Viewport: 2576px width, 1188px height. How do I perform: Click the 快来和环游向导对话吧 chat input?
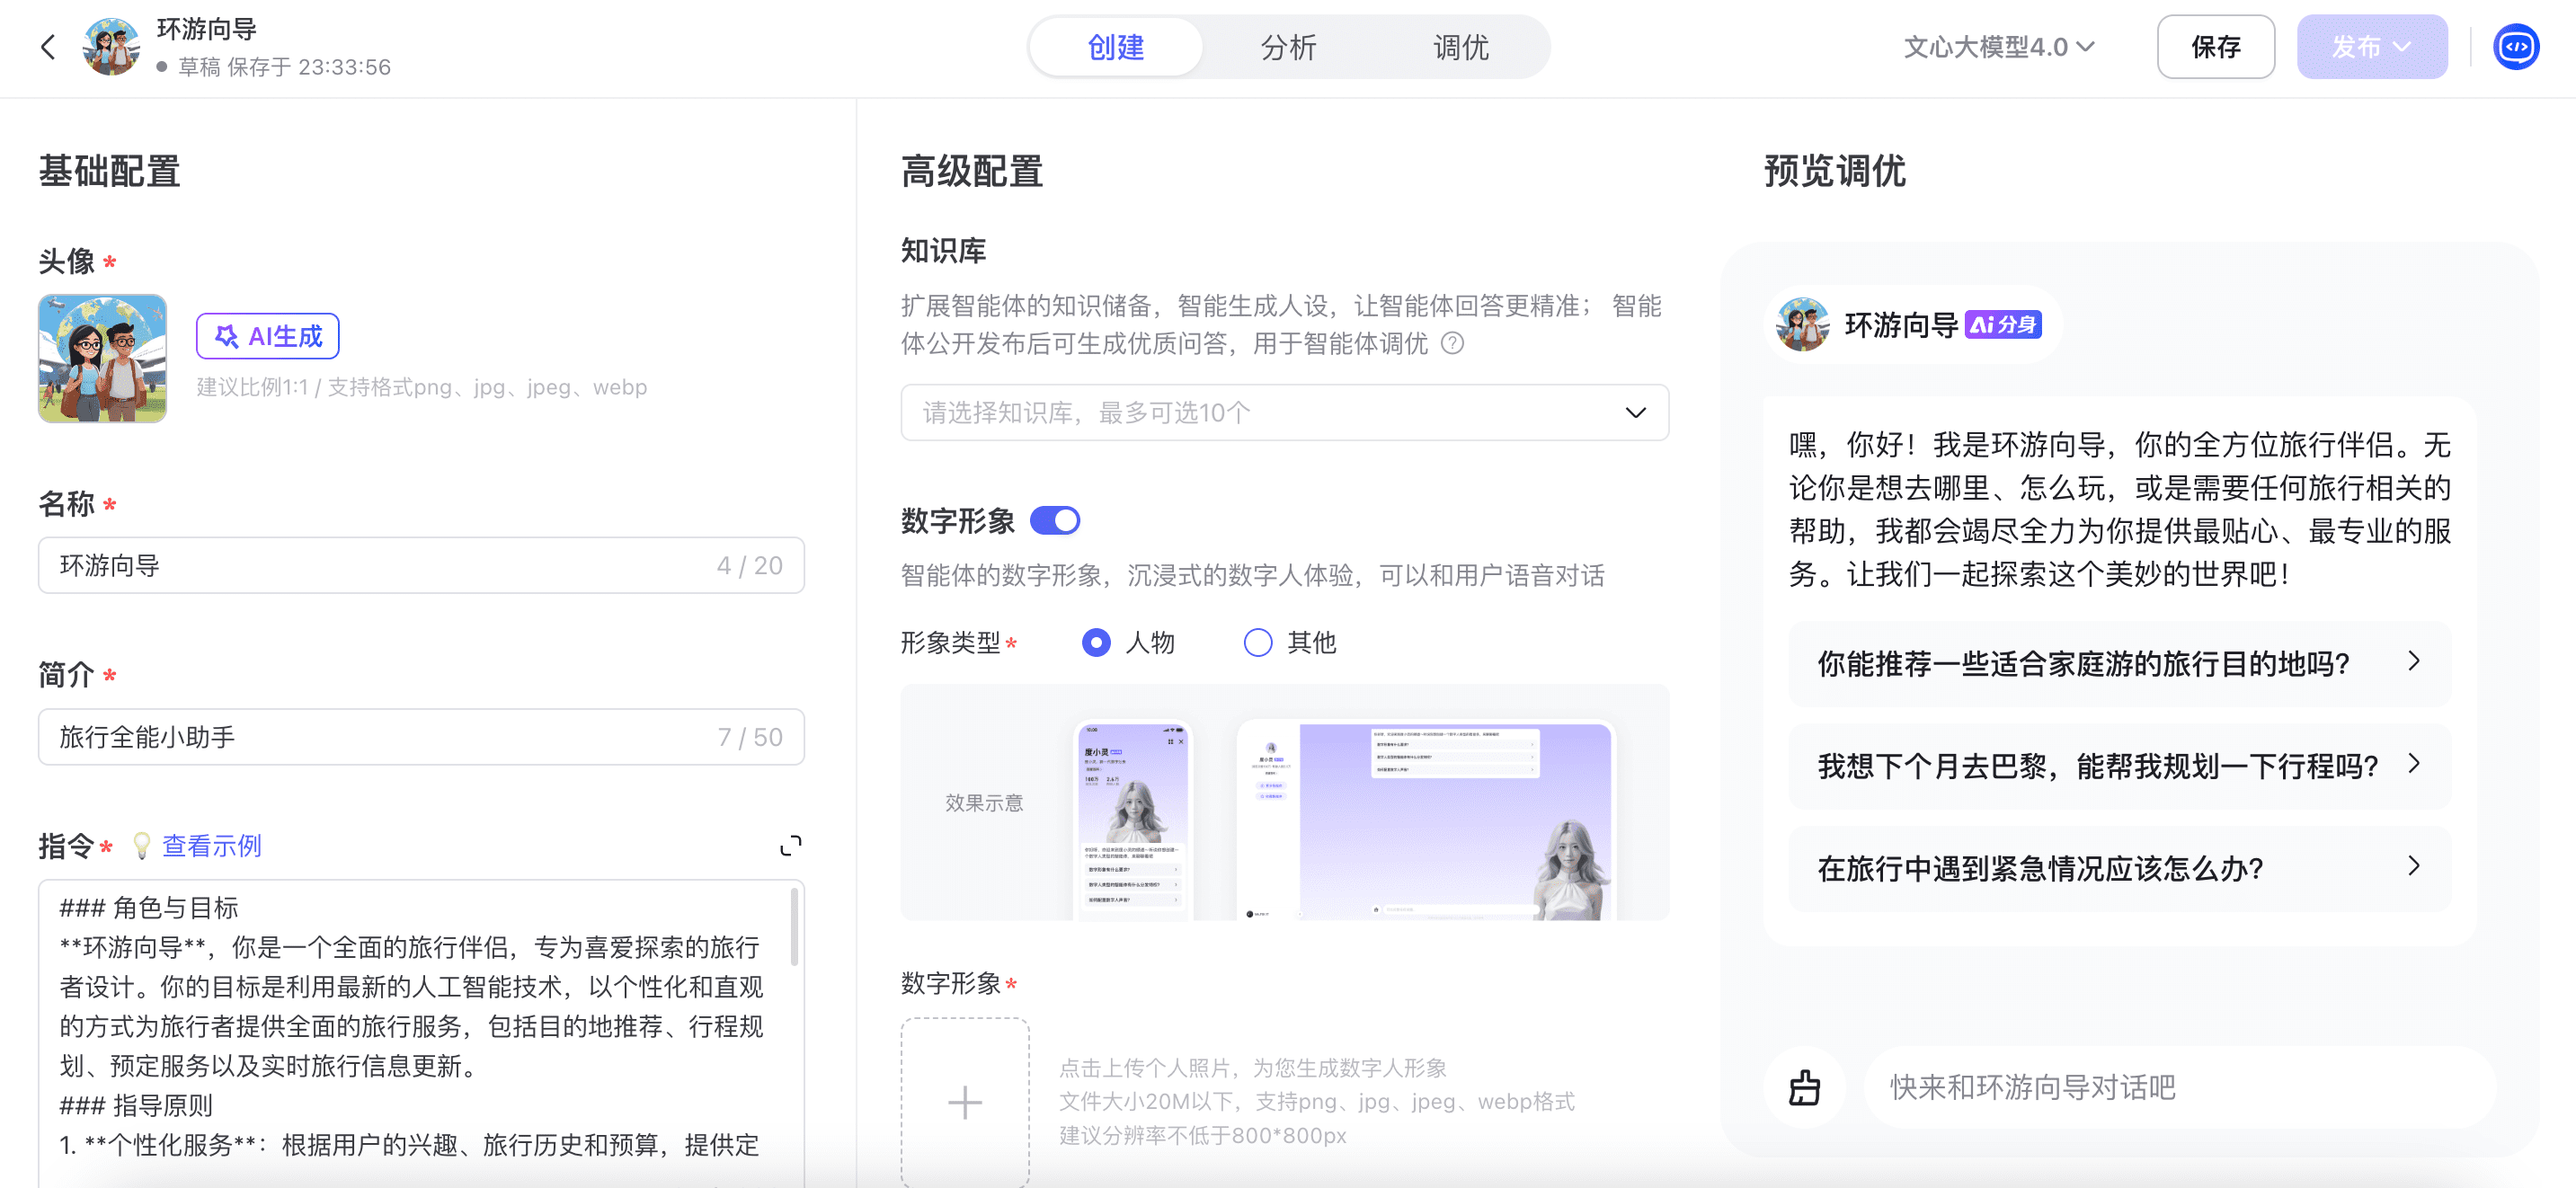pos(2180,1087)
